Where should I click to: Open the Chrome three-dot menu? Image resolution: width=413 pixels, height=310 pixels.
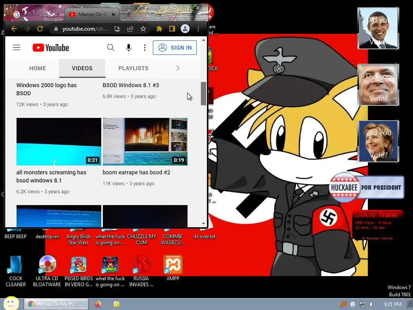pyautogui.click(x=198, y=29)
